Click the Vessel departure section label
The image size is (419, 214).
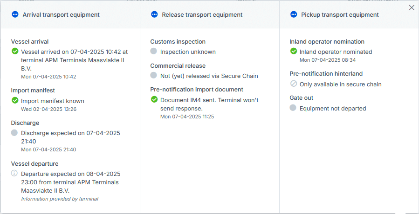click(34, 163)
